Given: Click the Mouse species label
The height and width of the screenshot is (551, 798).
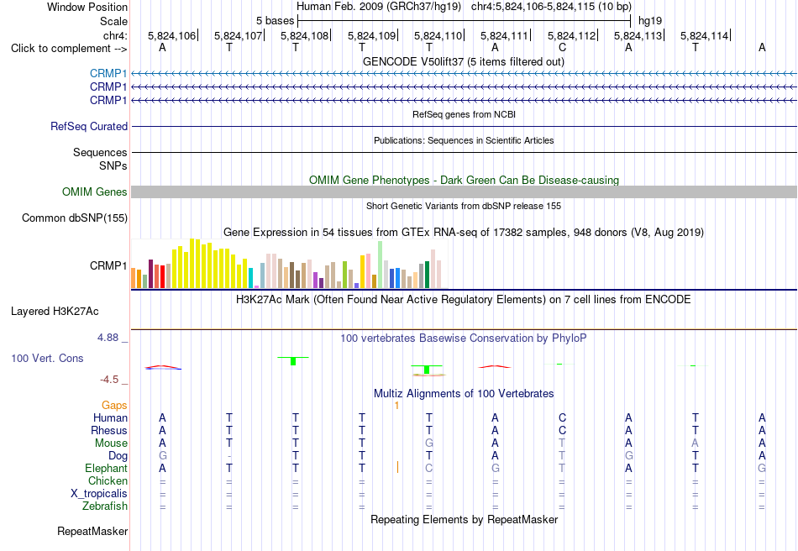Looking at the screenshot, I should [x=111, y=443].
